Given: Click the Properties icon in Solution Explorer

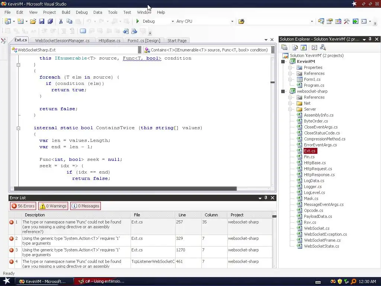Looking at the screenshot, I should point(284,47).
